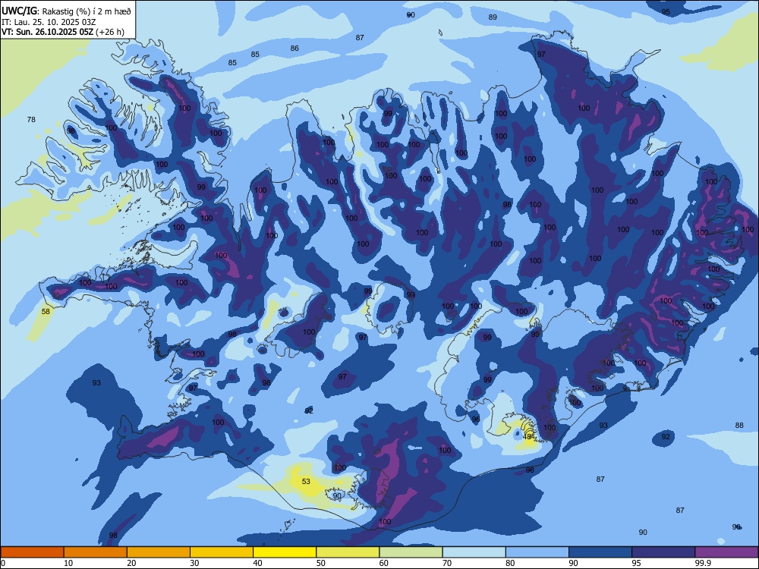The width and height of the screenshot is (759, 569).
Task: Pick the dark indigo 95–99.9 legend swatch
Action: click(x=663, y=552)
